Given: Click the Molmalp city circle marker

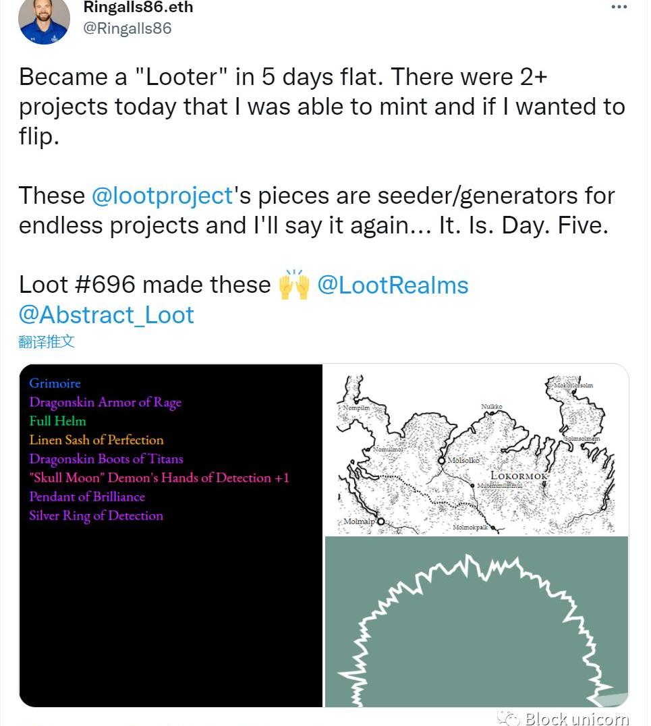Looking at the screenshot, I should (x=380, y=522).
